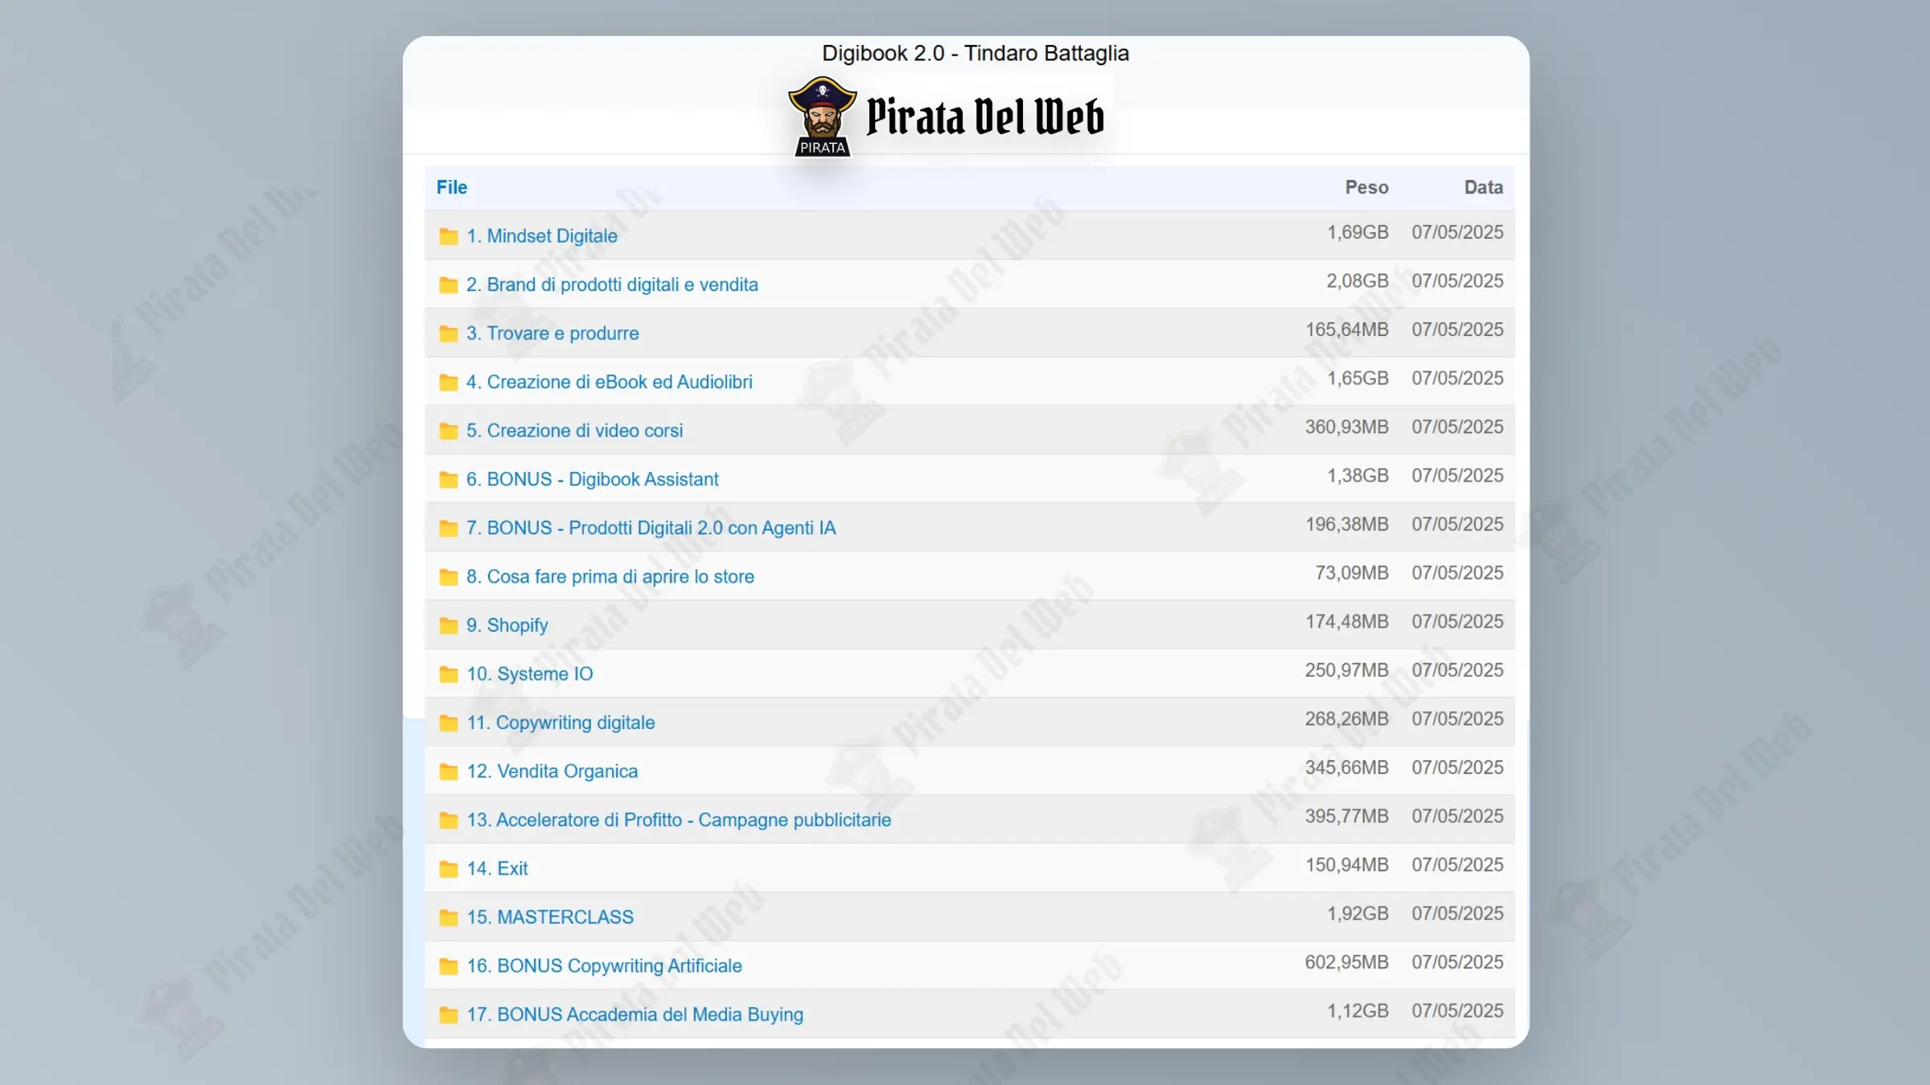The height and width of the screenshot is (1085, 1930).
Task: Click the folder icon next to Shopify
Action: point(448,625)
